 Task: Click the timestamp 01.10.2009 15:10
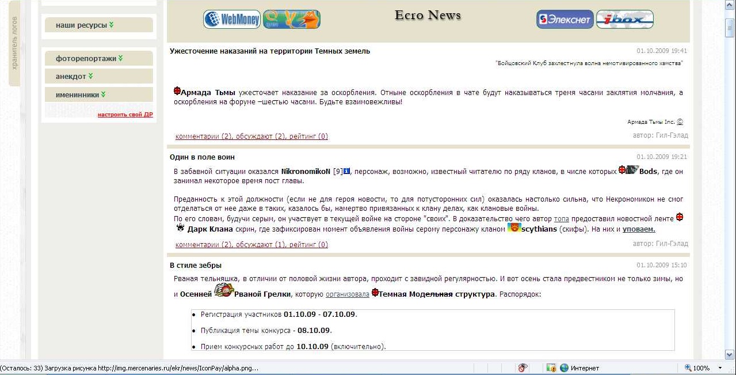[662, 266]
